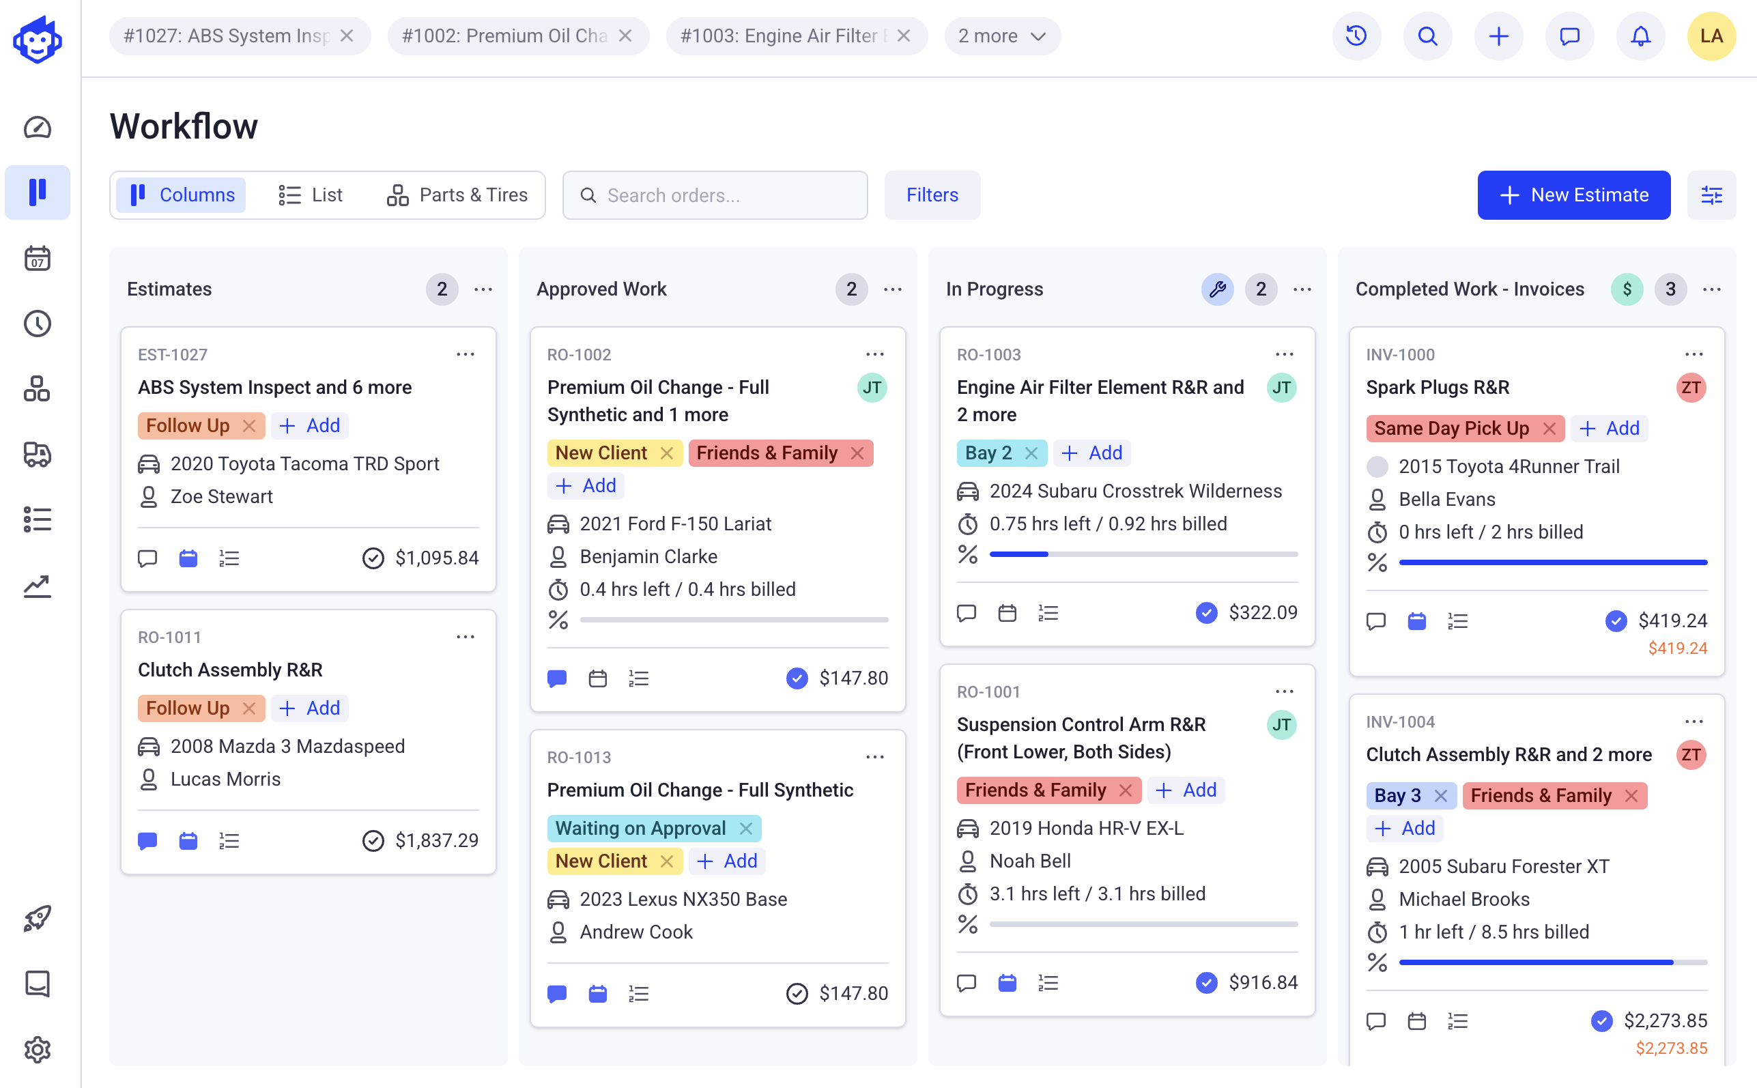Switch to the List view tab
Screen dimensions: 1757x1088
pyautogui.click(x=311, y=195)
